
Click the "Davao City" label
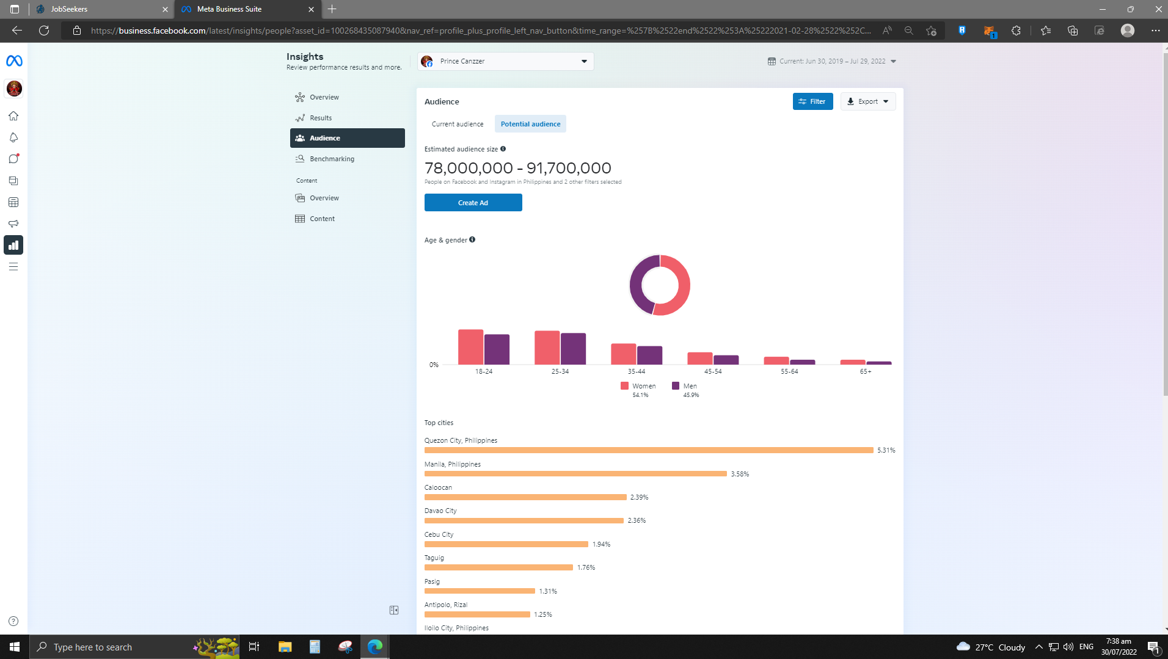(x=440, y=511)
